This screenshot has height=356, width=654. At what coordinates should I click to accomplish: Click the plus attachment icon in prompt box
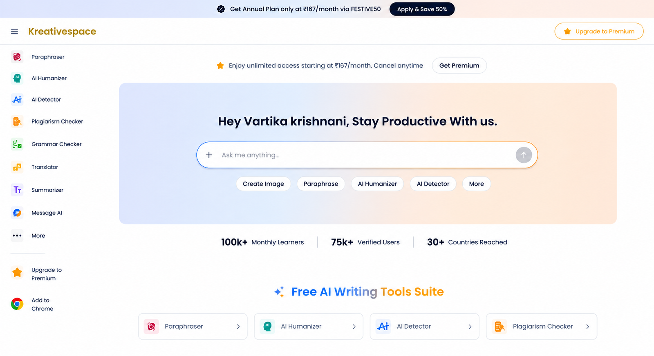point(209,155)
